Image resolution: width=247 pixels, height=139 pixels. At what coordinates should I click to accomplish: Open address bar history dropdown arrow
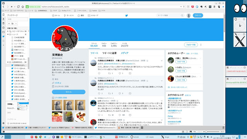(x=181, y=7)
